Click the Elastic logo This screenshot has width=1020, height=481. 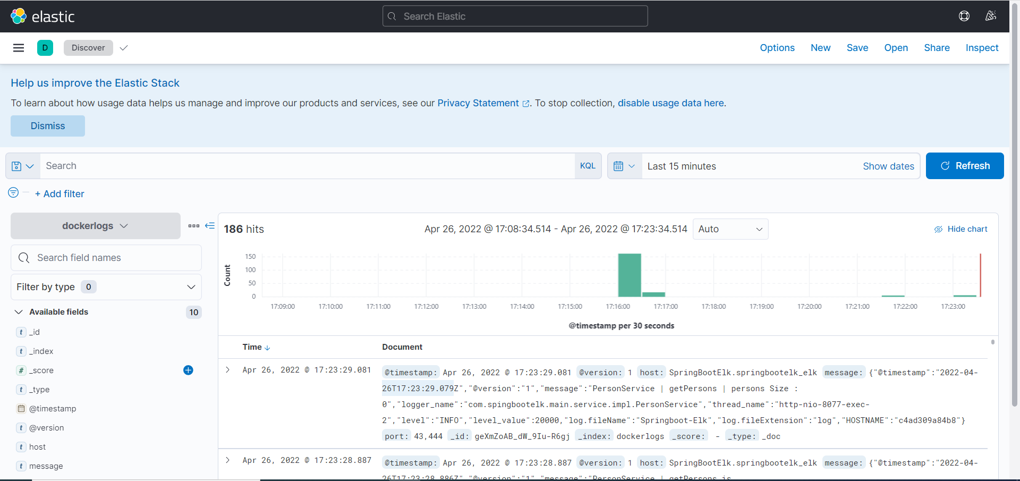pyautogui.click(x=42, y=16)
